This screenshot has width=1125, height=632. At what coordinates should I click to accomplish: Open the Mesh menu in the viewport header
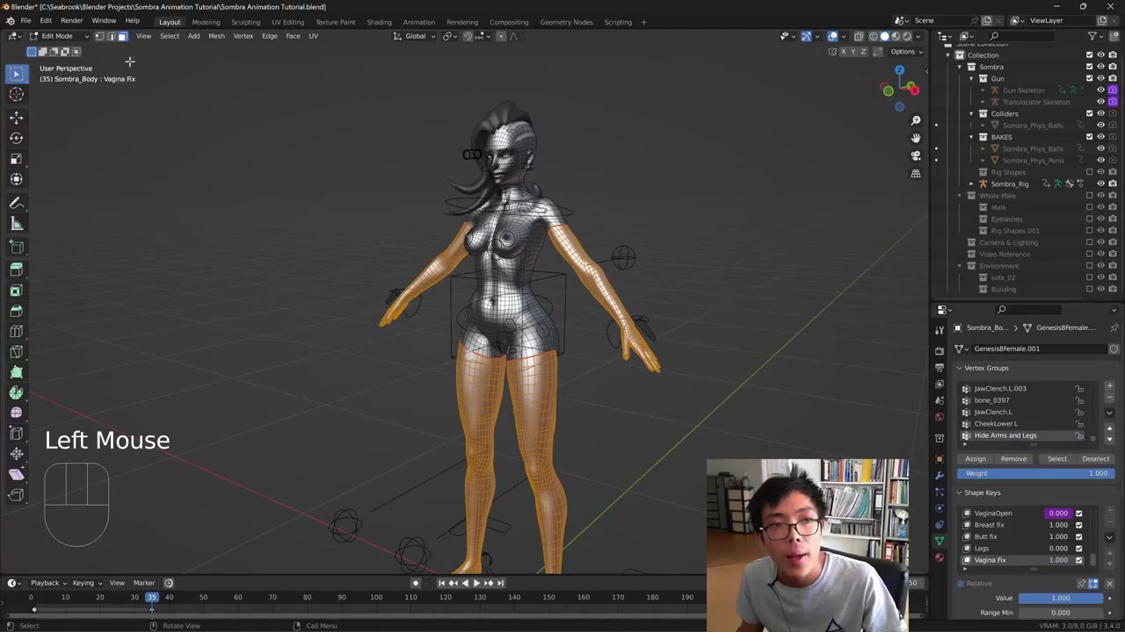coord(216,36)
